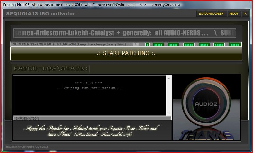
Task: Click the first 55555 serial number field
Action: click(x=158, y=45)
